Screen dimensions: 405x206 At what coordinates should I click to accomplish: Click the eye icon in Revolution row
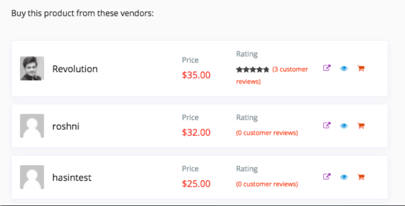coord(344,68)
